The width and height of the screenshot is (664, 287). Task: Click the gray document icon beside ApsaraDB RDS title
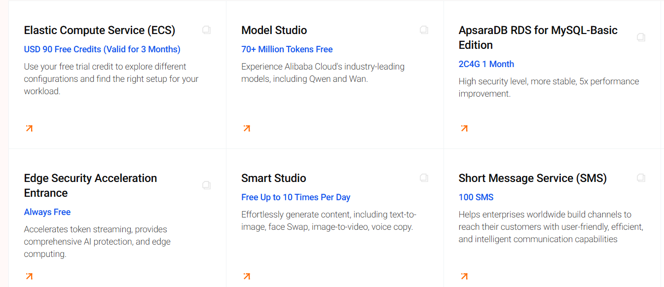coord(641,37)
